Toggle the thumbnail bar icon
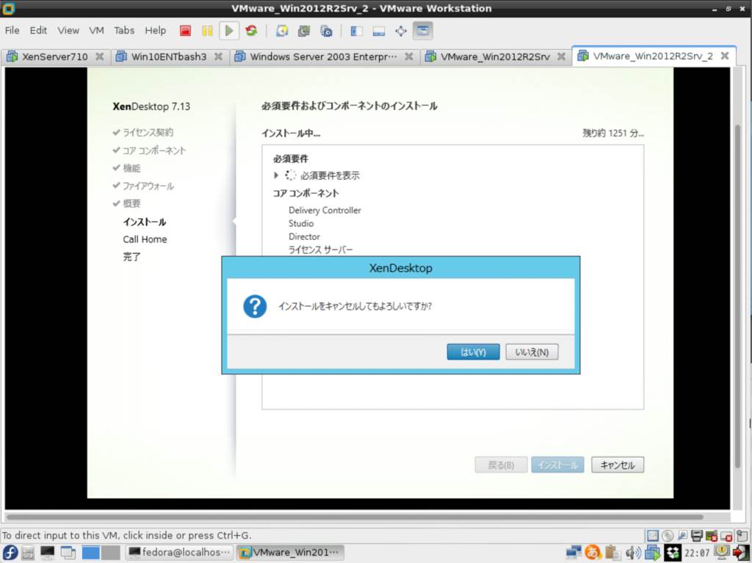This screenshot has height=563, width=752. point(379,31)
